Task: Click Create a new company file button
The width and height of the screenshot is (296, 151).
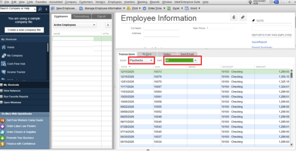Action: pyautogui.click(x=24, y=30)
